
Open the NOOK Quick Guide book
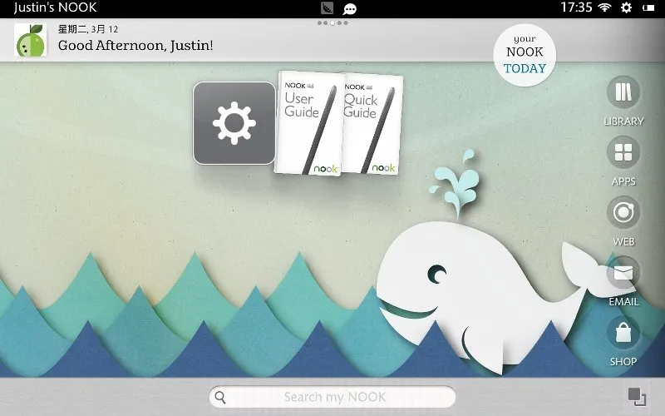[x=372, y=124]
